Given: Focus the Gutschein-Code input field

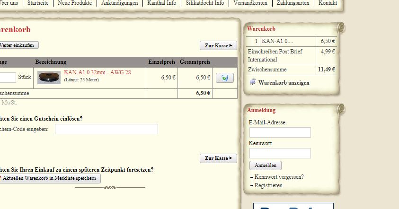Looking at the screenshot, I should click(106, 129).
